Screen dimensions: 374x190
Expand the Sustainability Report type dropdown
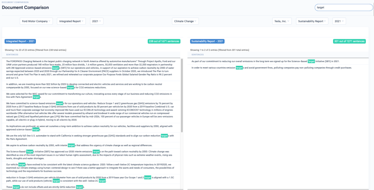pos(312,21)
